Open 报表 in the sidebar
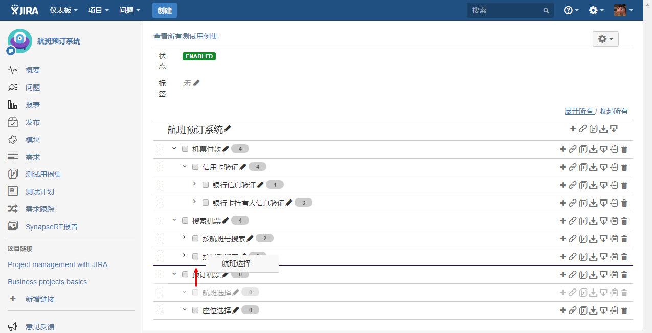652x333 pixels. (x=33, y=105)
